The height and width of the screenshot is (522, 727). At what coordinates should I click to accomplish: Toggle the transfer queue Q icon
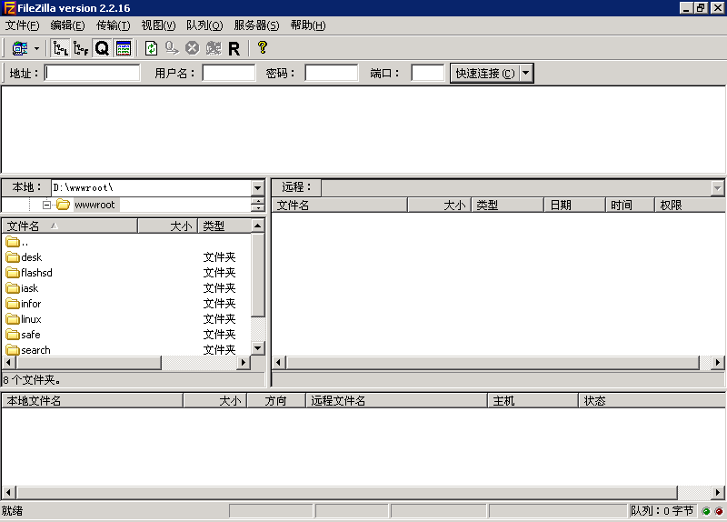(102, 48)
